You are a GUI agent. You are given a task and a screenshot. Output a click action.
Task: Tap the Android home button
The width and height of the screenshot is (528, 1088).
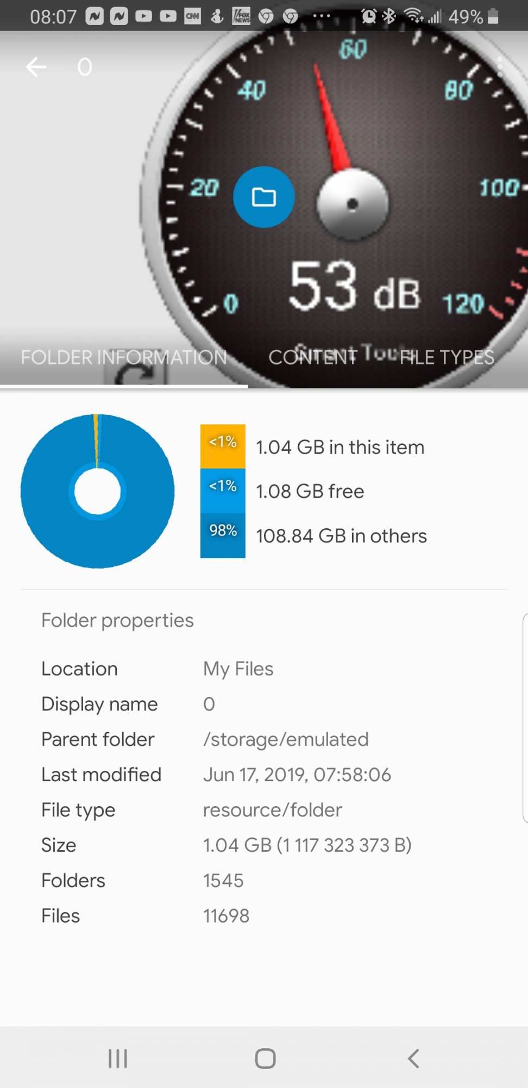(265, 1058)
